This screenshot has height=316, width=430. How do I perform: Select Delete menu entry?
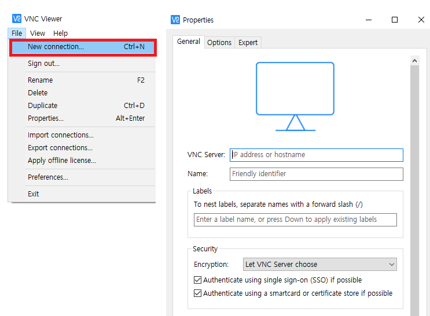pos(83,93)
